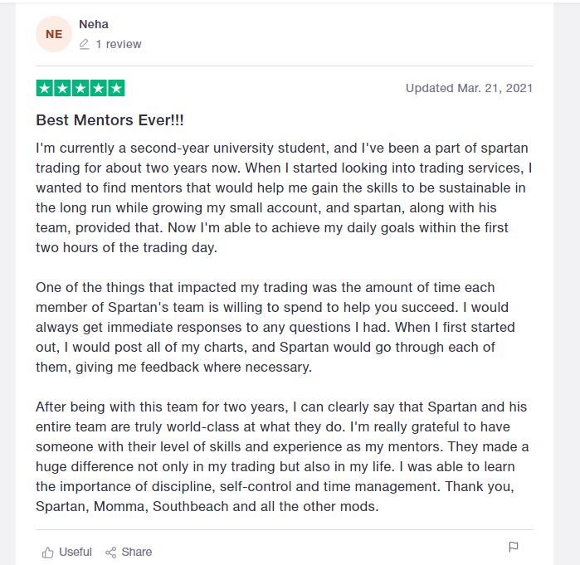Click the Share network icon

(x=110, y=552)
